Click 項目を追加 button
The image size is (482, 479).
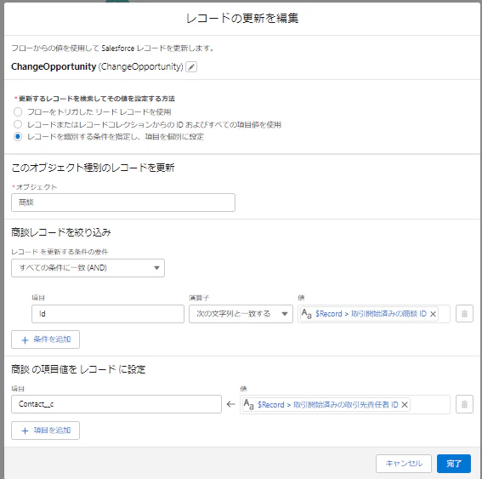tap(46, 431)
